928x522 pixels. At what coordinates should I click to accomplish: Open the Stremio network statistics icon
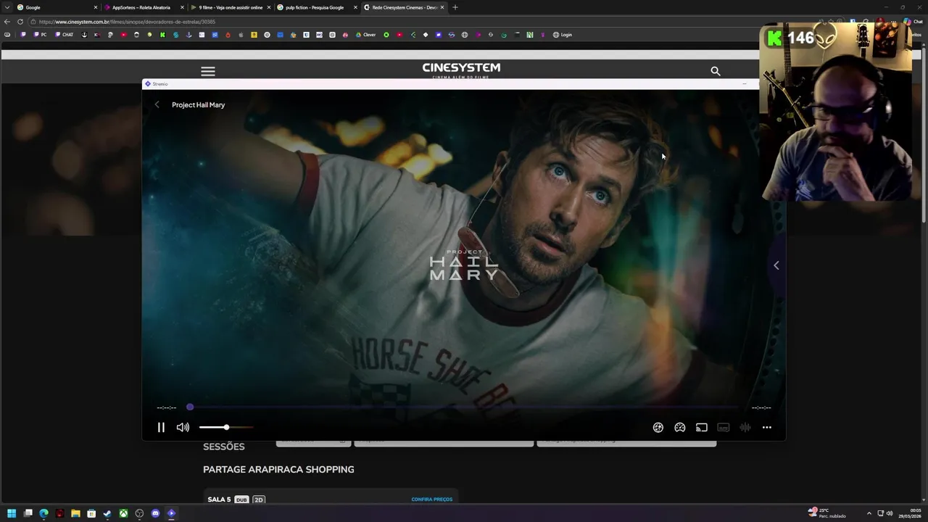[658, 428]
